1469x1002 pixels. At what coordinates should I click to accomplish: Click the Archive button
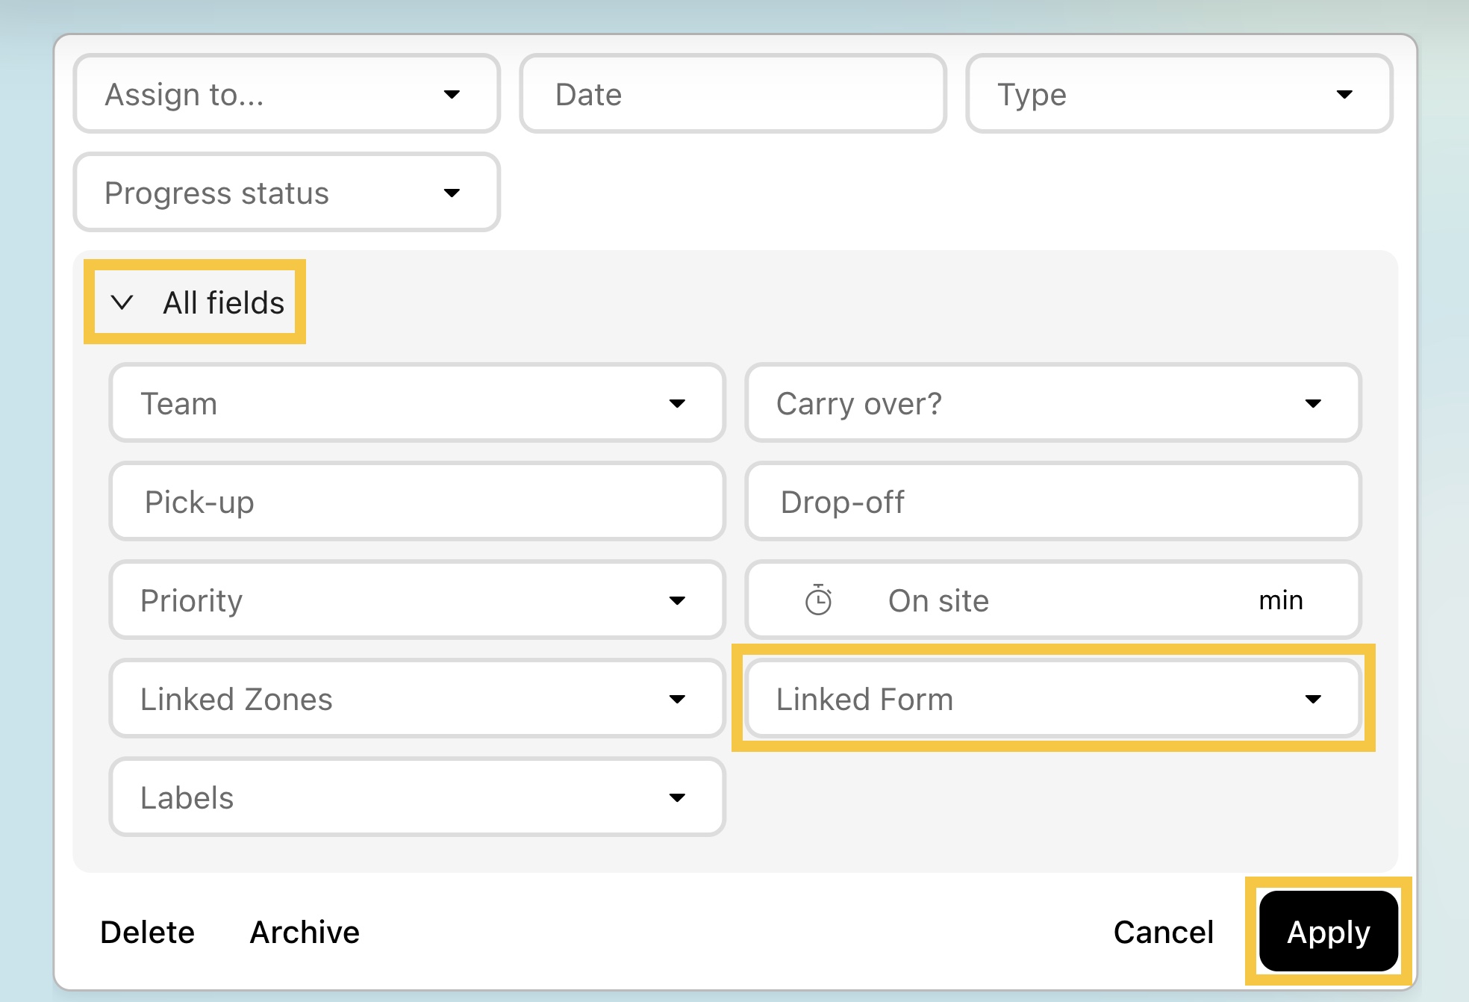coord(305,932)
